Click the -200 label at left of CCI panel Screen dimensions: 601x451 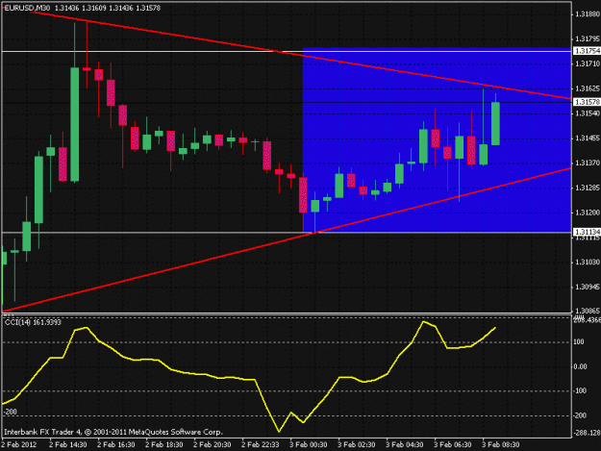pos(11,412)
